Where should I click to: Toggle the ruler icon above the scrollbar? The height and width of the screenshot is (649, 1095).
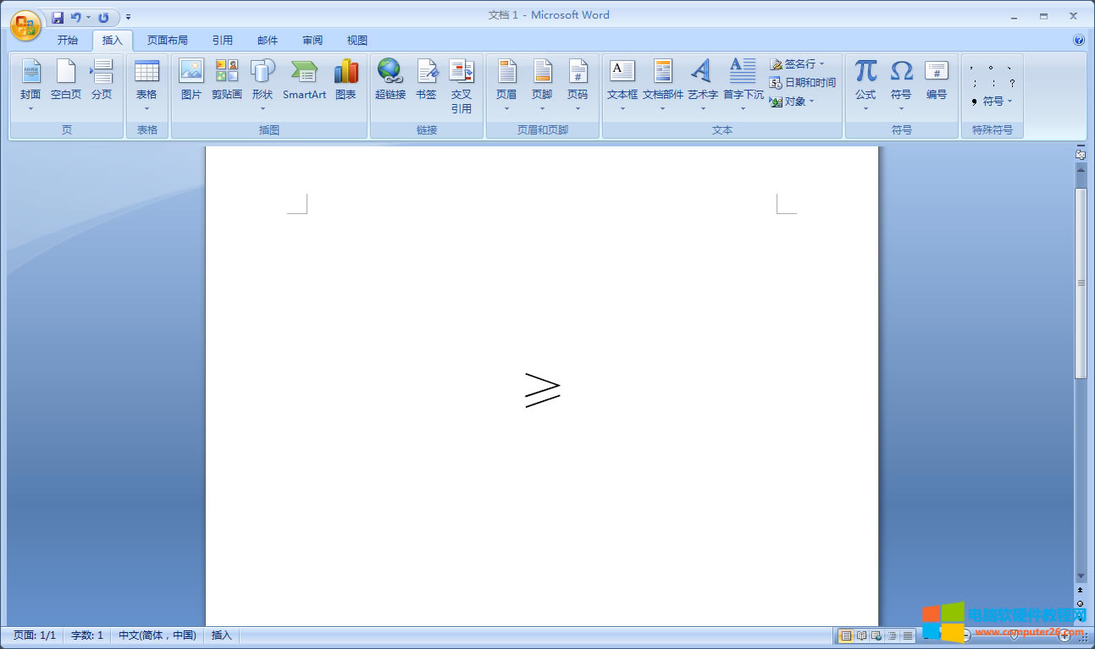pyautogui.click(x=1081, y=154)
